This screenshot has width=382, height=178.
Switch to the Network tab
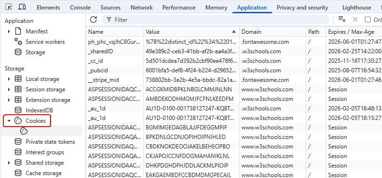coord(141,8)
